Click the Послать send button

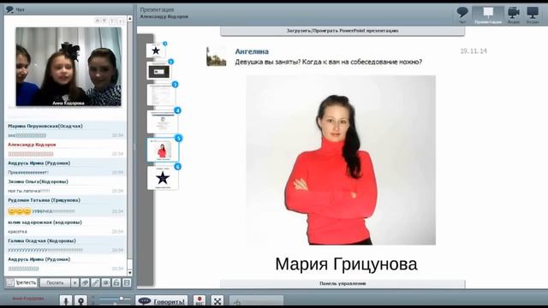pyautogui.click(x=55, y=282)
